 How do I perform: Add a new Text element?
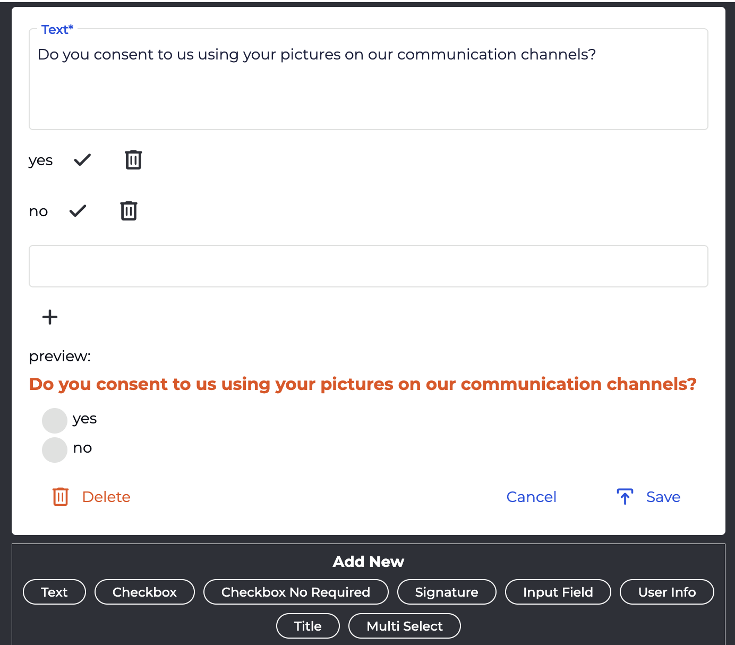coord(54,592)
